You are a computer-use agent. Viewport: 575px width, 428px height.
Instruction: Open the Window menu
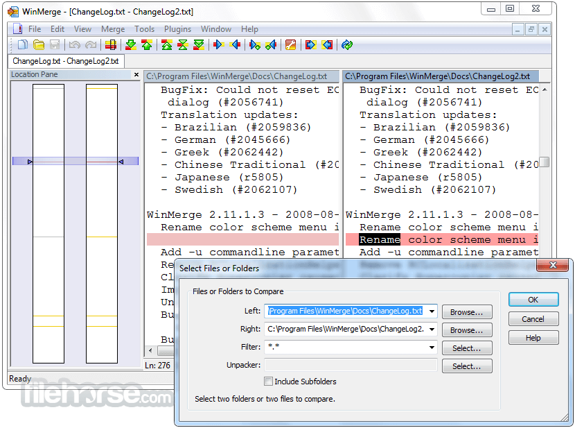click(216, 29)
